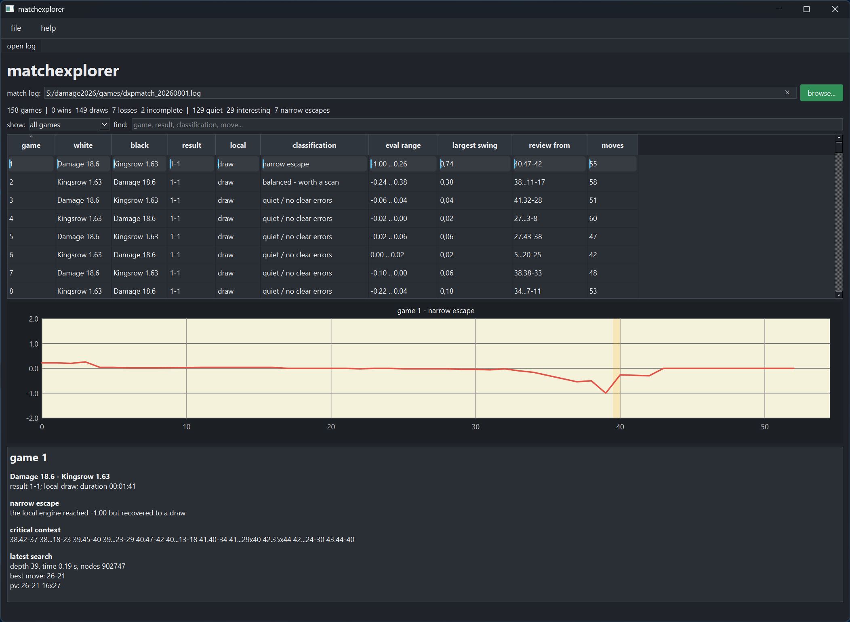The image size is (850, 622).
Task: Select game 8 row in table
Action: pyautogui.click(x=322, y=291)
